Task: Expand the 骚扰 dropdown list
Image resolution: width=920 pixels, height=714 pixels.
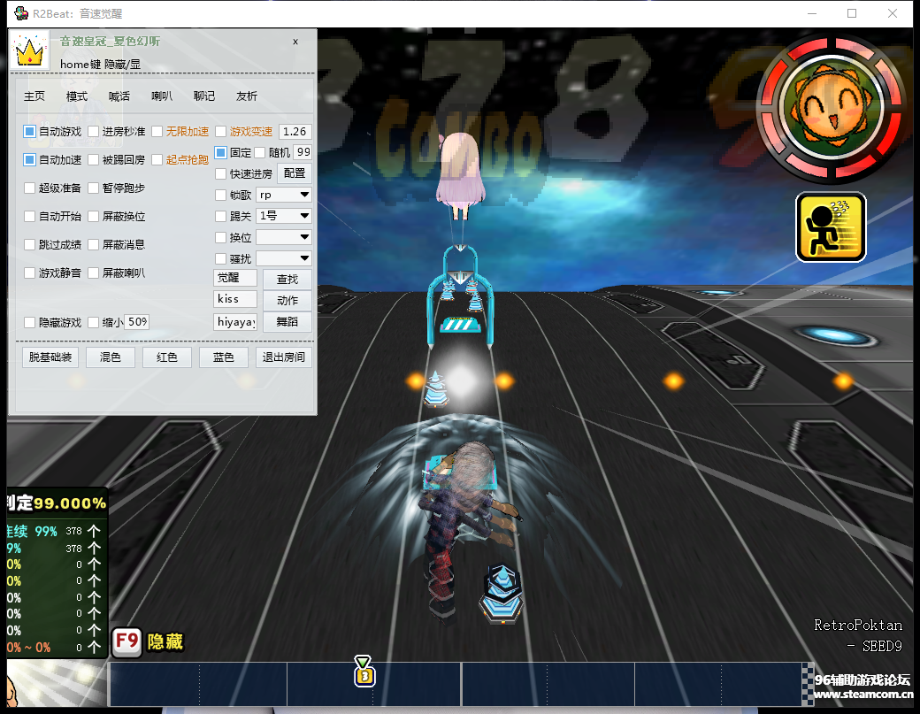Action: click(x=282, y=257)
